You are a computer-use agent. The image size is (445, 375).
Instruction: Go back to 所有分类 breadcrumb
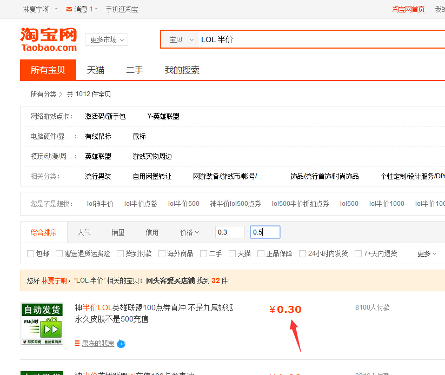click(43, 94)
